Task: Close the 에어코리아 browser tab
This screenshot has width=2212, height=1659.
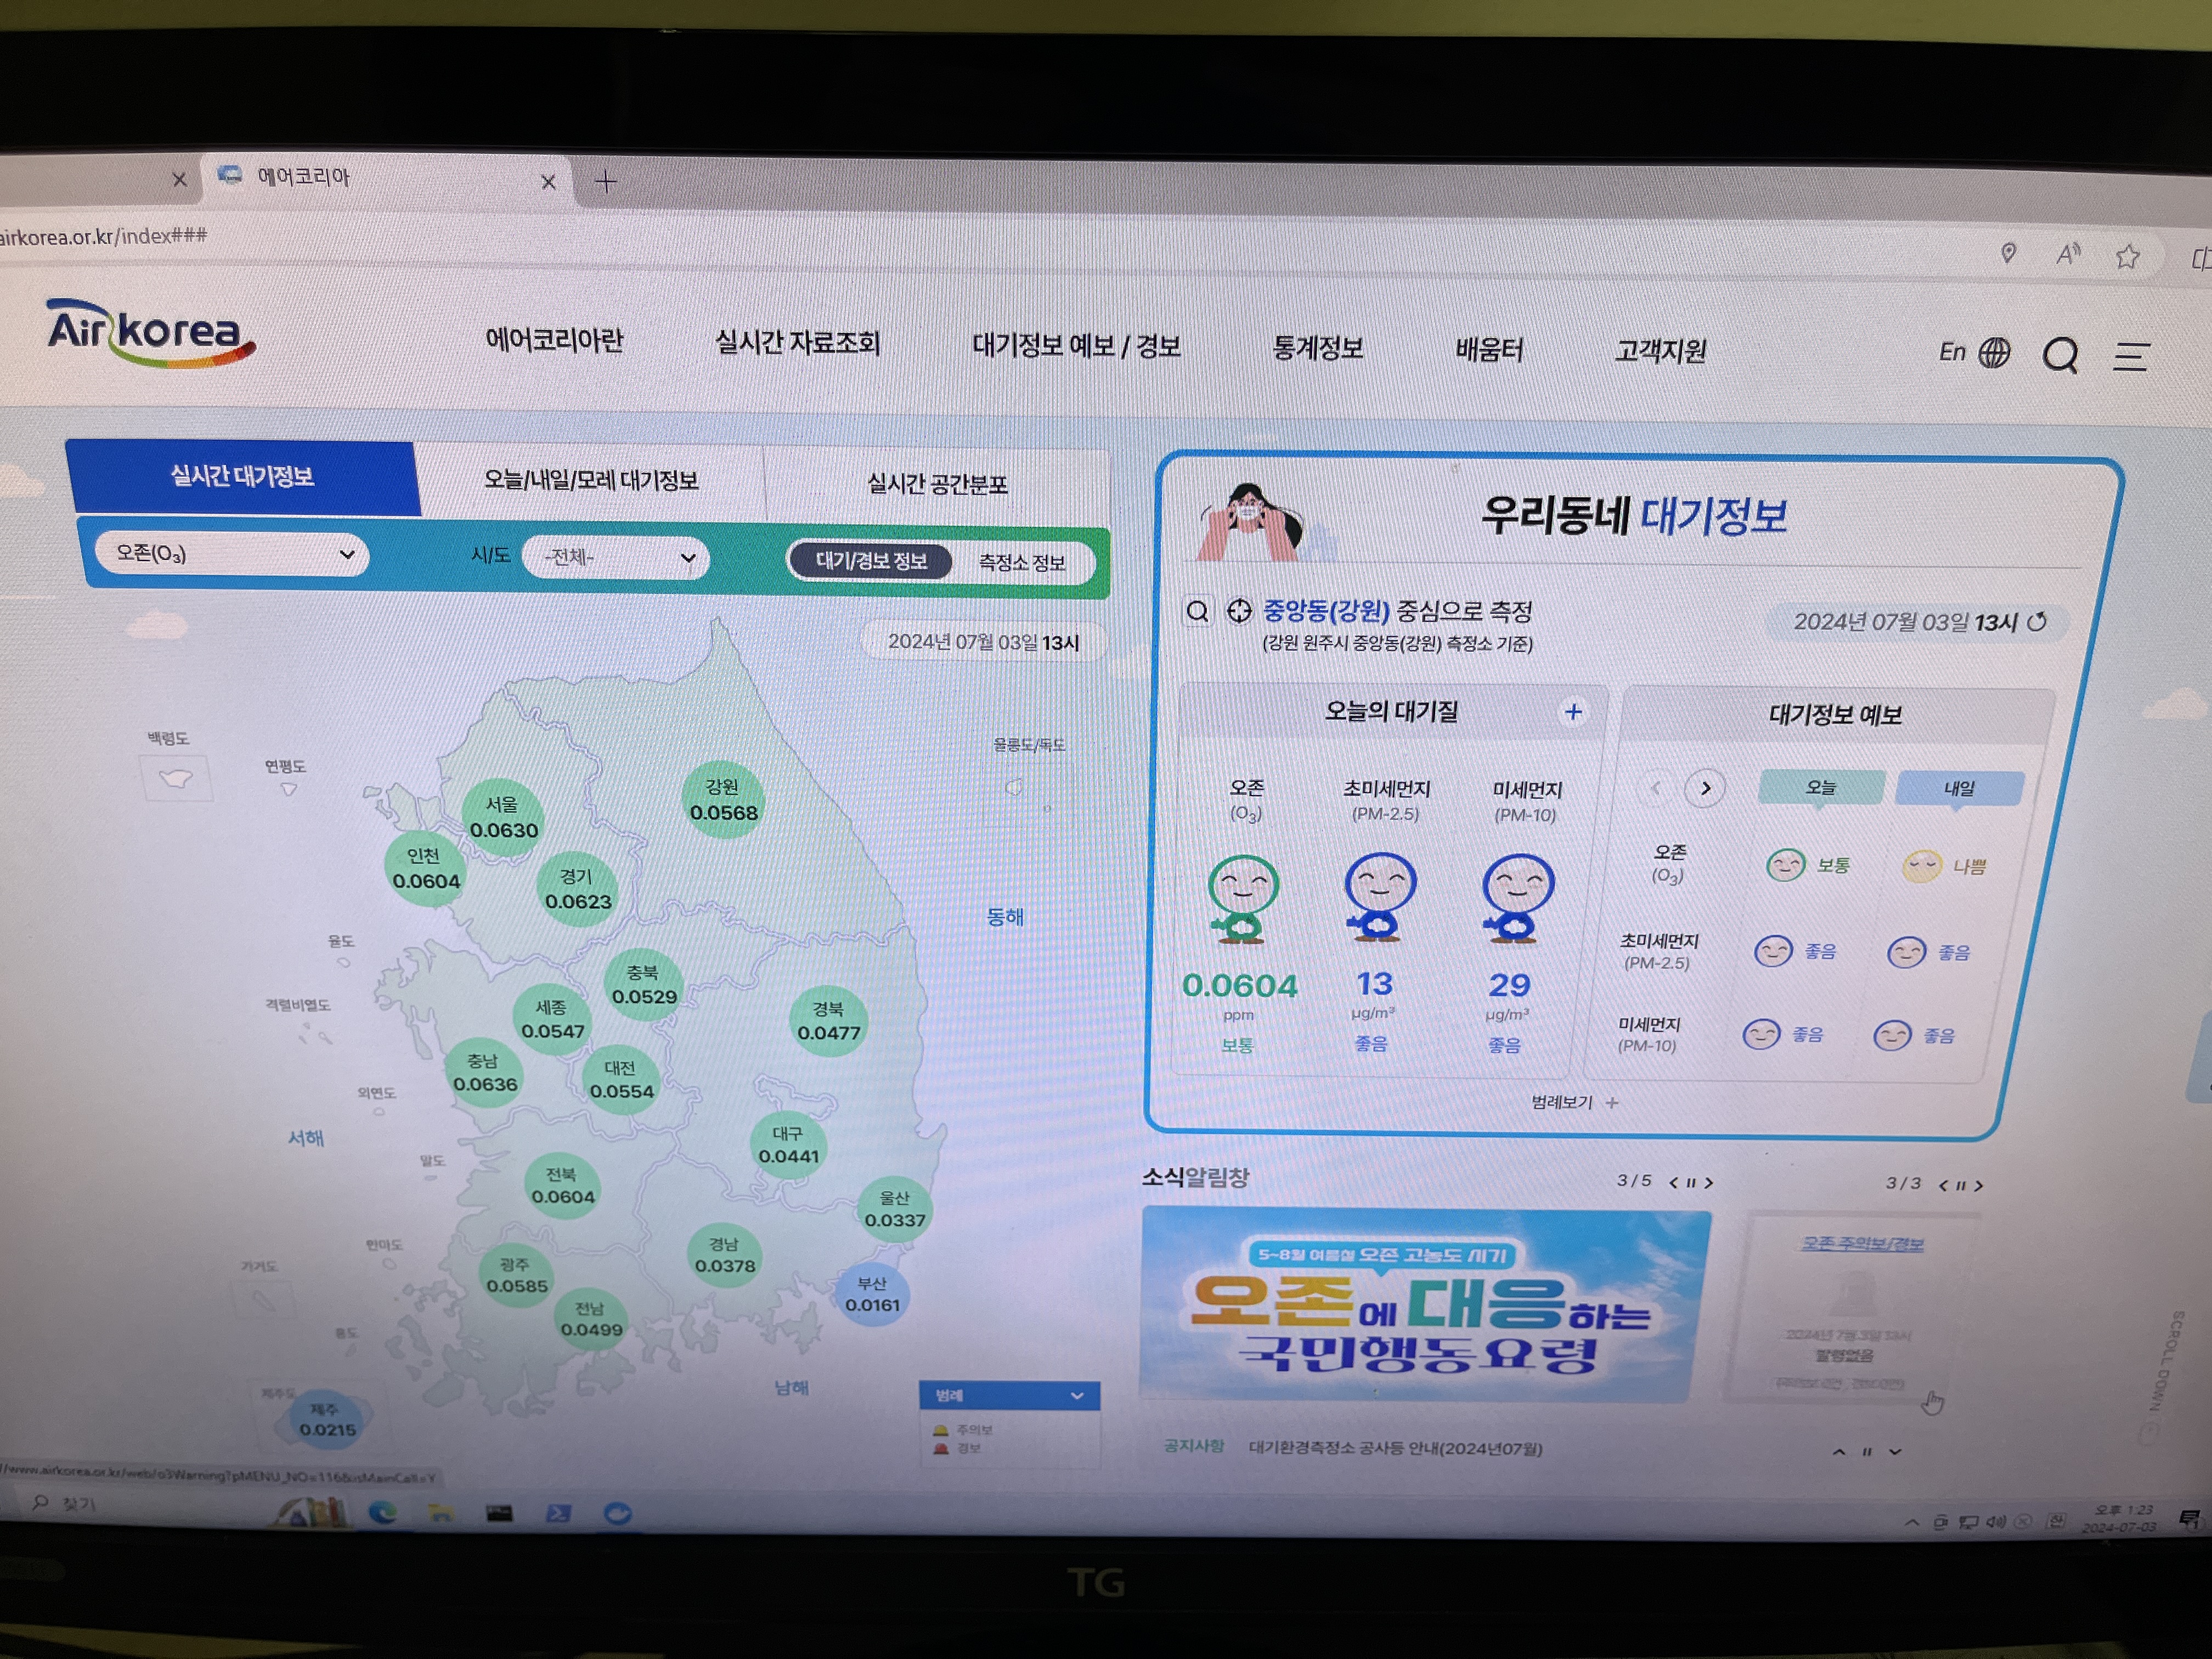Action: (548, 182)
